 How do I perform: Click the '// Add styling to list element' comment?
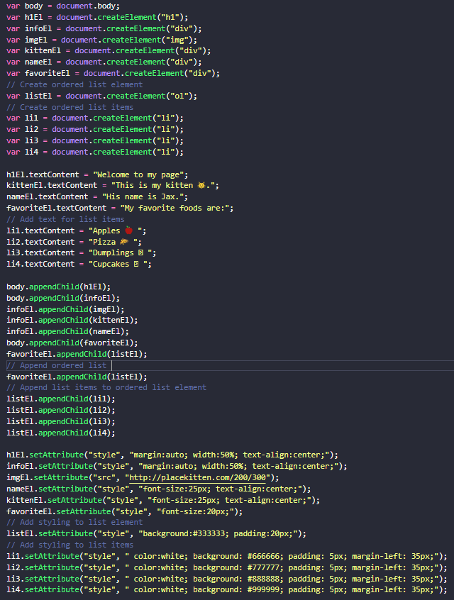tap(74, 522)
